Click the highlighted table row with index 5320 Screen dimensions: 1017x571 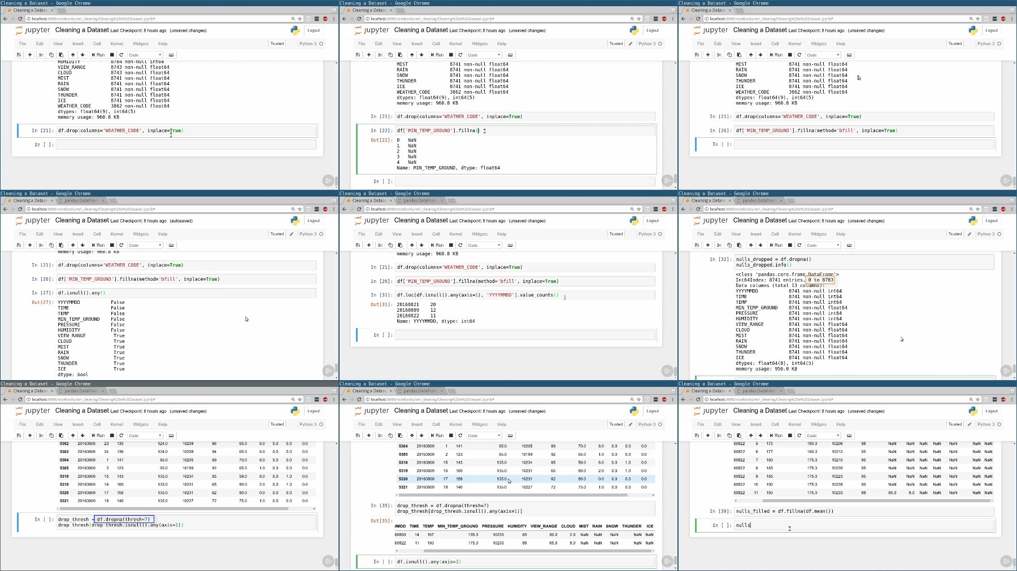(x=525, y=479)
